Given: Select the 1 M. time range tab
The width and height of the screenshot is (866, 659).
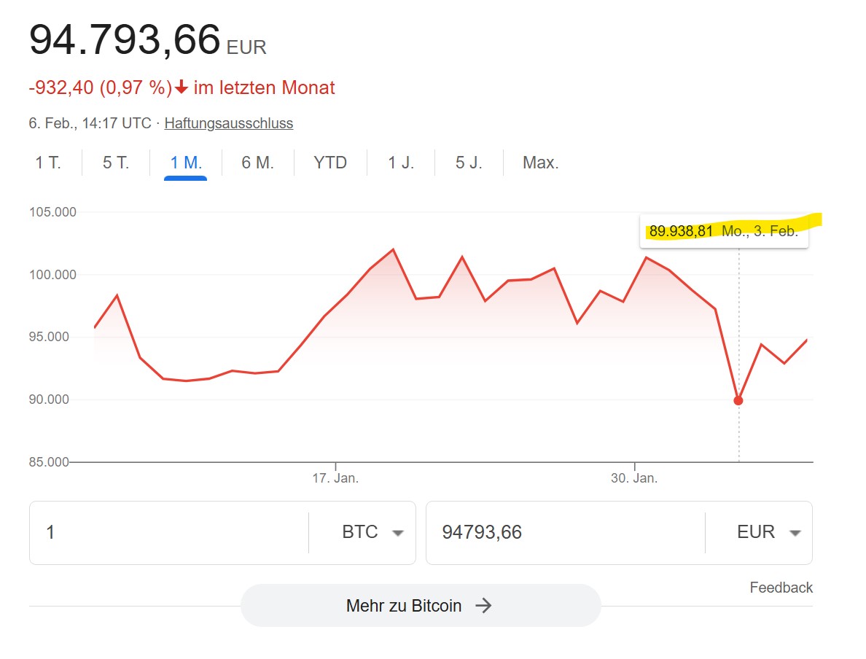Looking at the screenshot, I should point(186,163).
